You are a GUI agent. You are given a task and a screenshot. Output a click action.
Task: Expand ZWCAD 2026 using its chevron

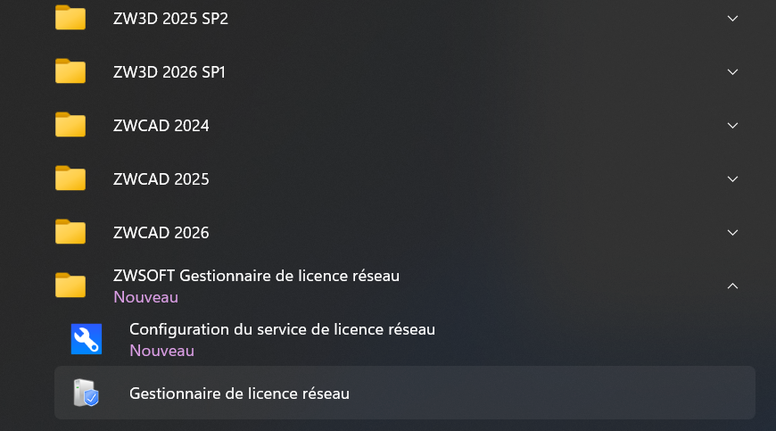(x=733, y=232)
